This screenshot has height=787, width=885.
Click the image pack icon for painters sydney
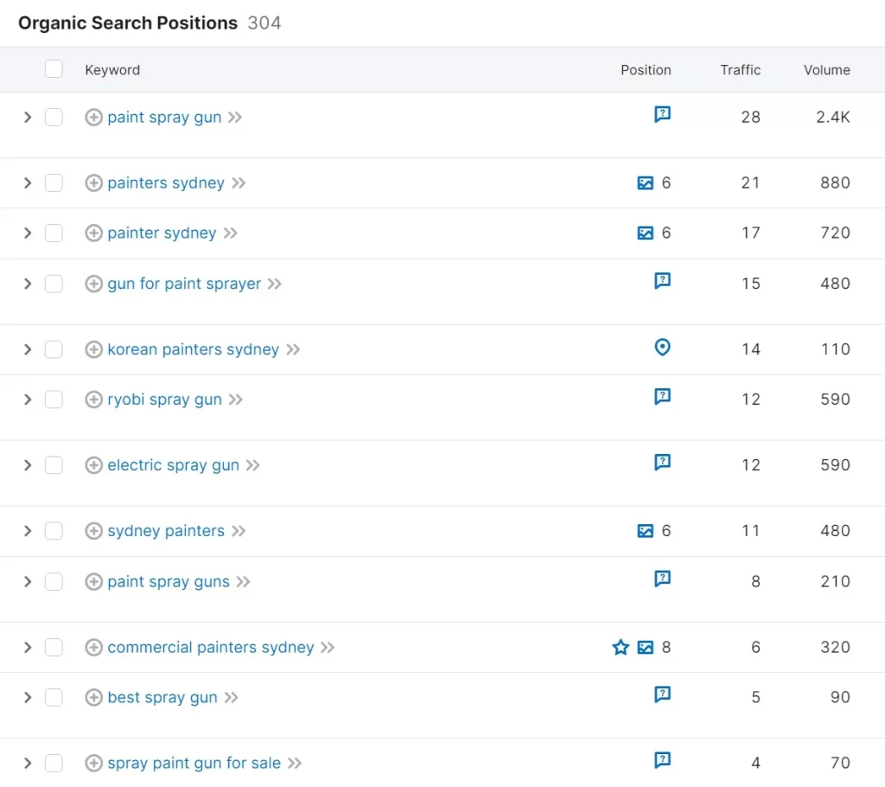pos(645,183)
